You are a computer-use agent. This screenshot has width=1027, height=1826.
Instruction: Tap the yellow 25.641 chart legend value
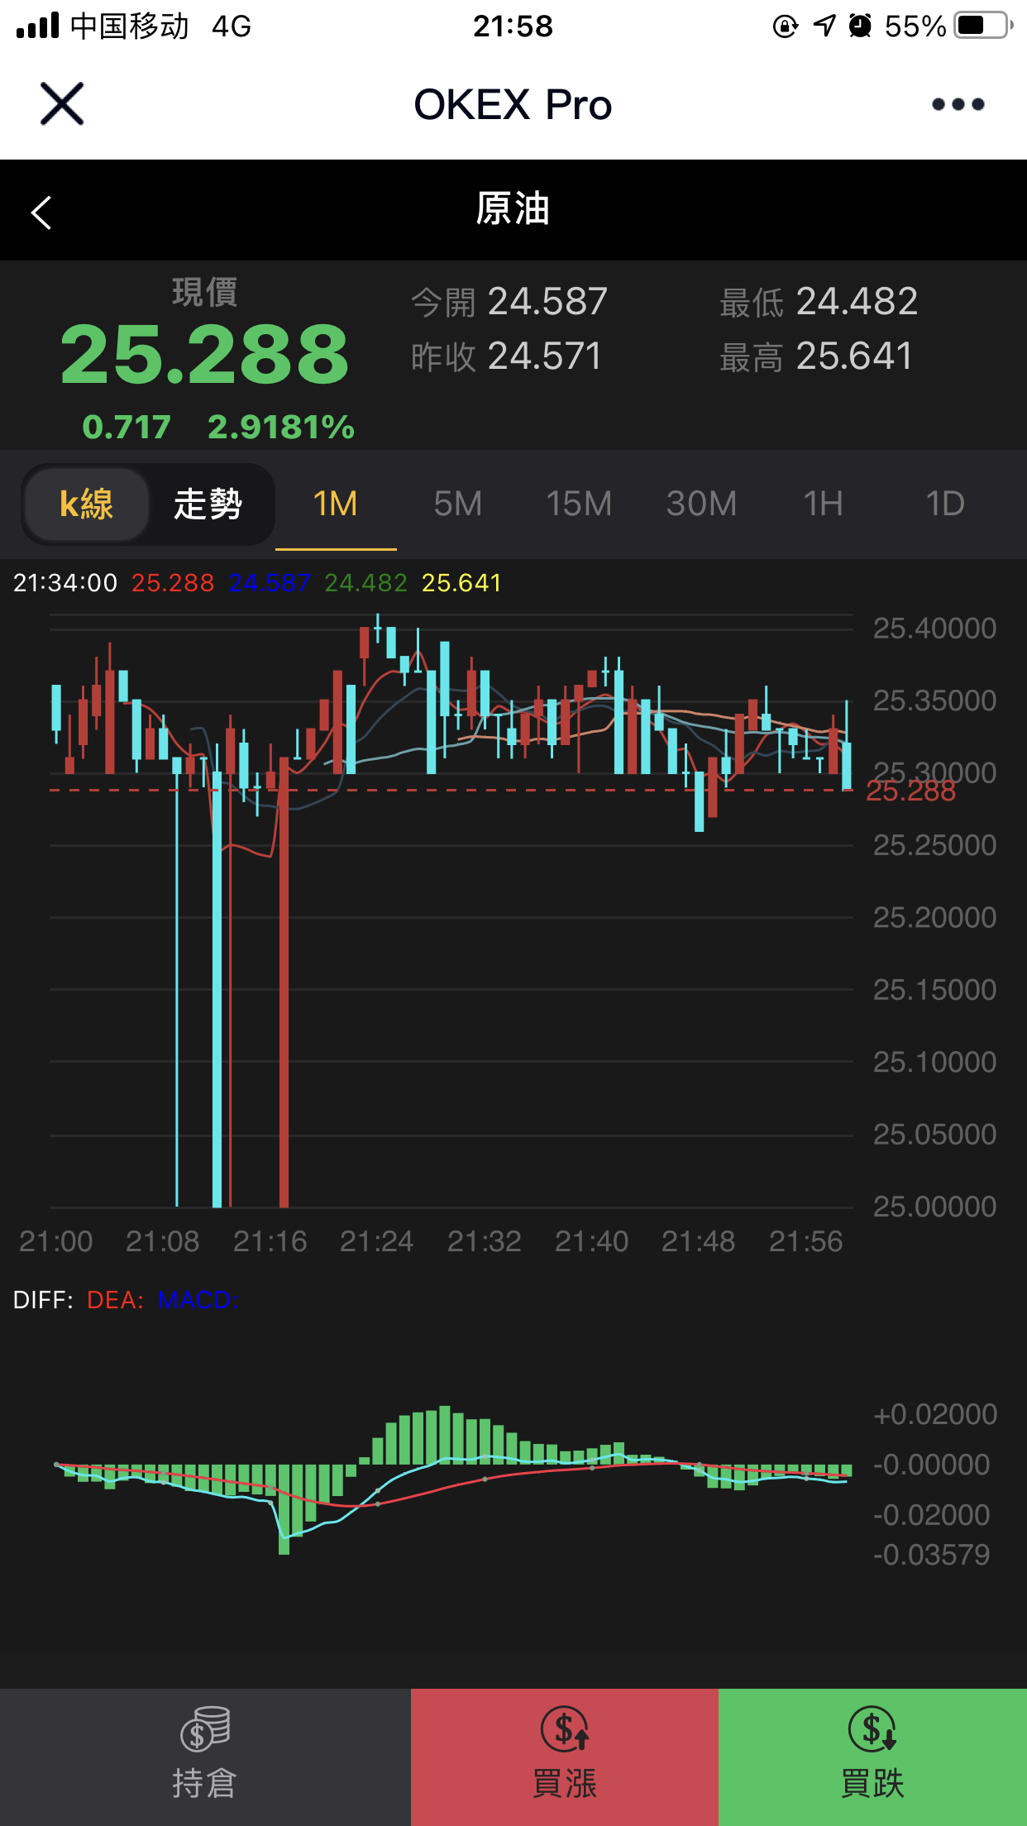coord(461,583)
